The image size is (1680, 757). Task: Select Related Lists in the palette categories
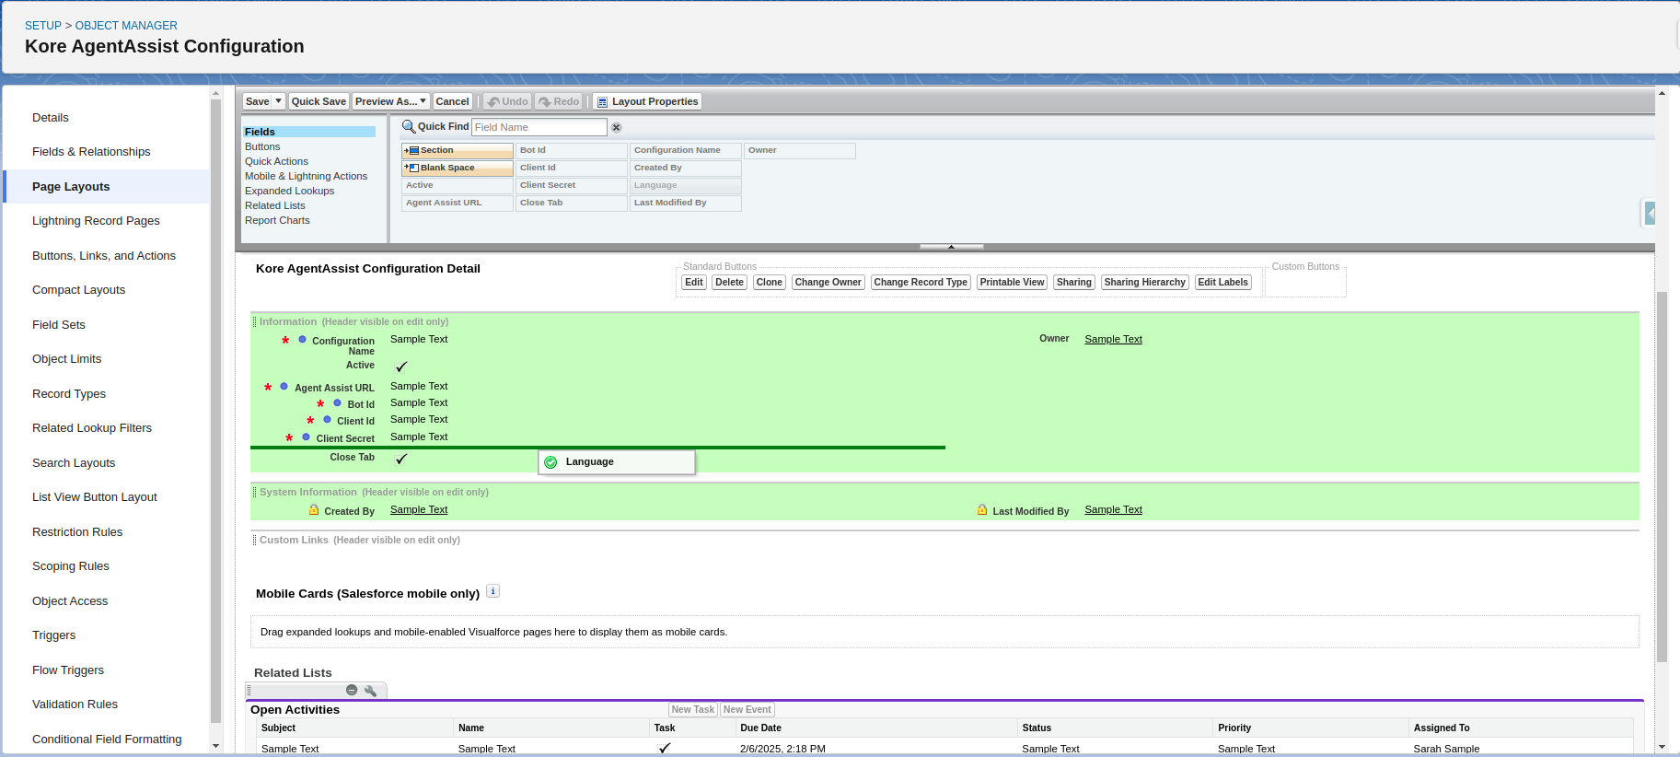(274, 205)
